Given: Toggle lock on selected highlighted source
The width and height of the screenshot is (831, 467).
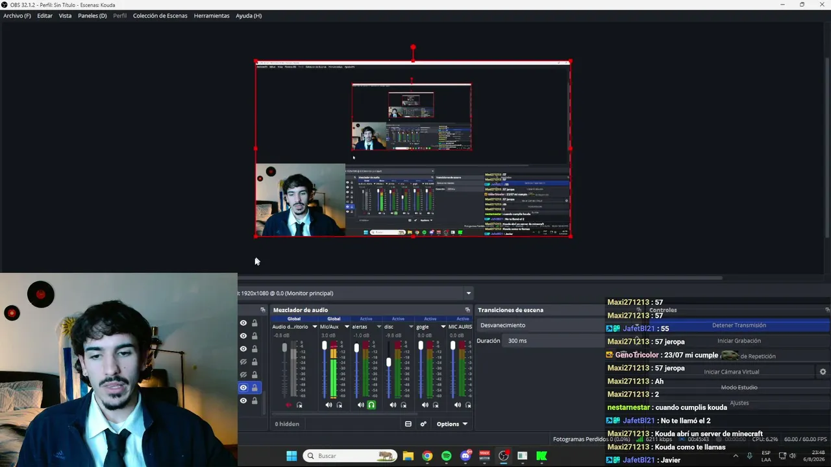Looking at the screenshot, I should [x=254, y=388].
